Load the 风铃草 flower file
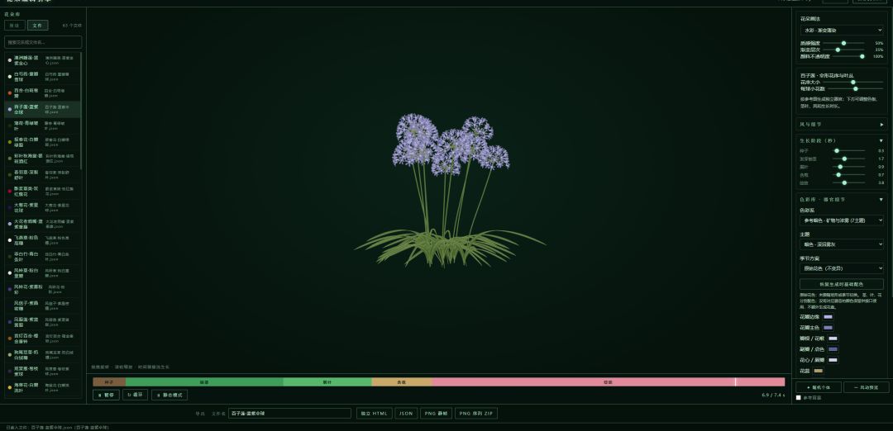Screen dimensions: 893x431 tap(43, 273)
